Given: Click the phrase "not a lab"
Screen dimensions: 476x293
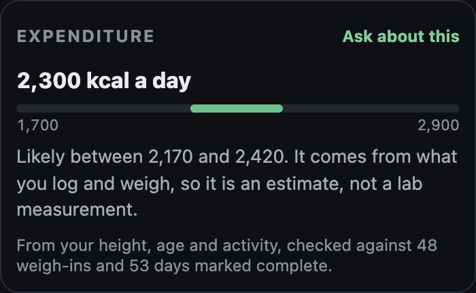Looking at the screenshot, I should 386,183.
